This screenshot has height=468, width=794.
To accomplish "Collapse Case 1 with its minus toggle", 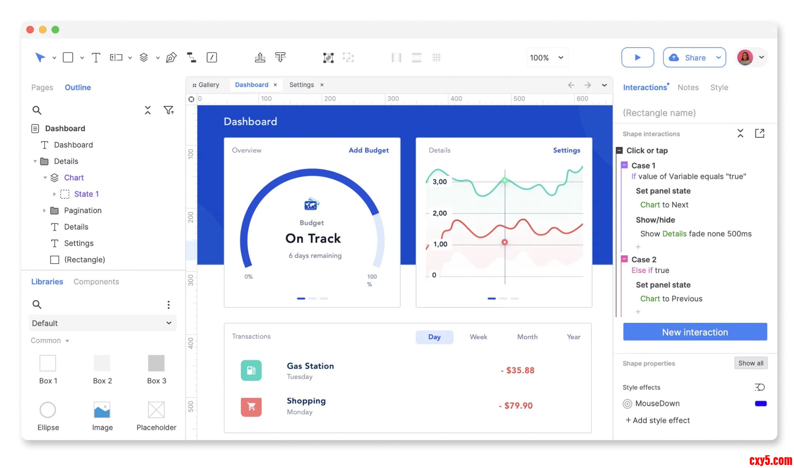I will tap(624, 165).
